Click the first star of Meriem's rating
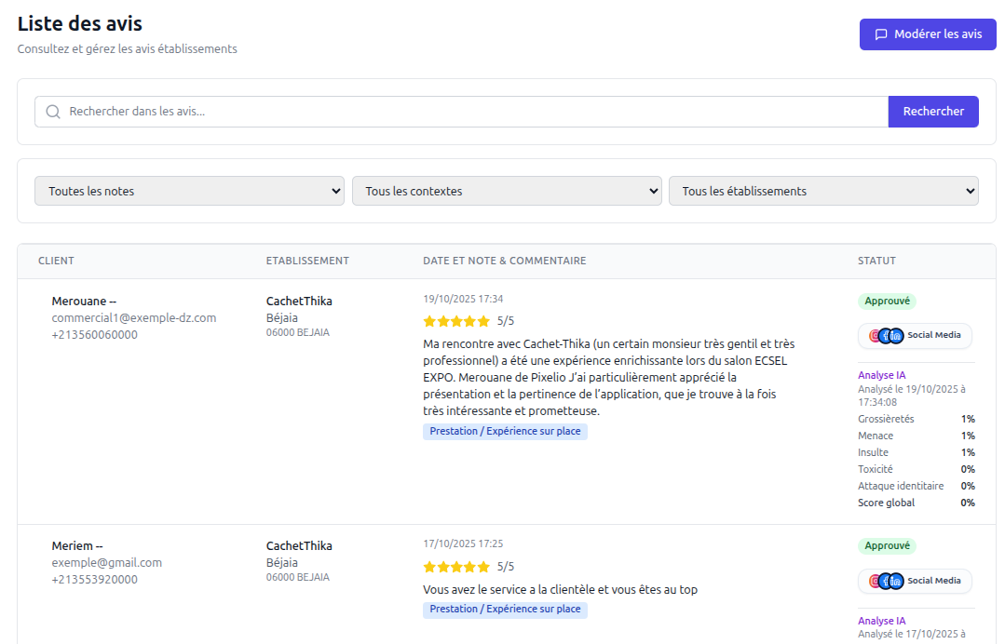 (x=429, y=566)
